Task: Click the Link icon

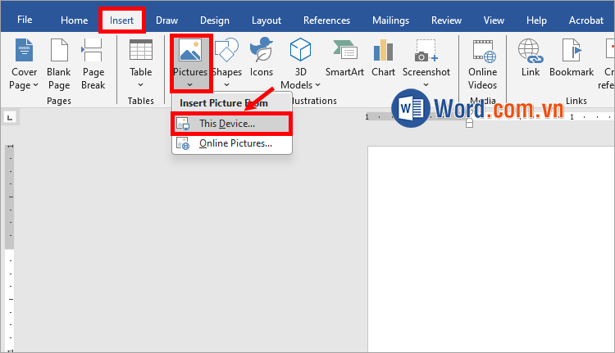Action: coord(531,52)
